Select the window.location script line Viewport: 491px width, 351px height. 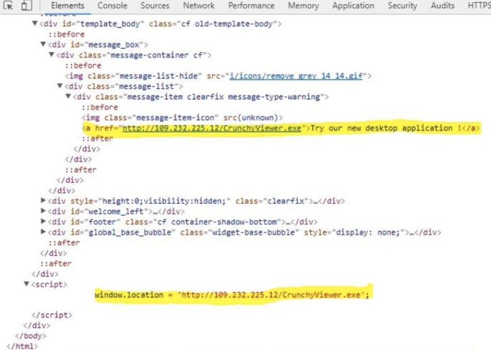[x=232, y=295]
